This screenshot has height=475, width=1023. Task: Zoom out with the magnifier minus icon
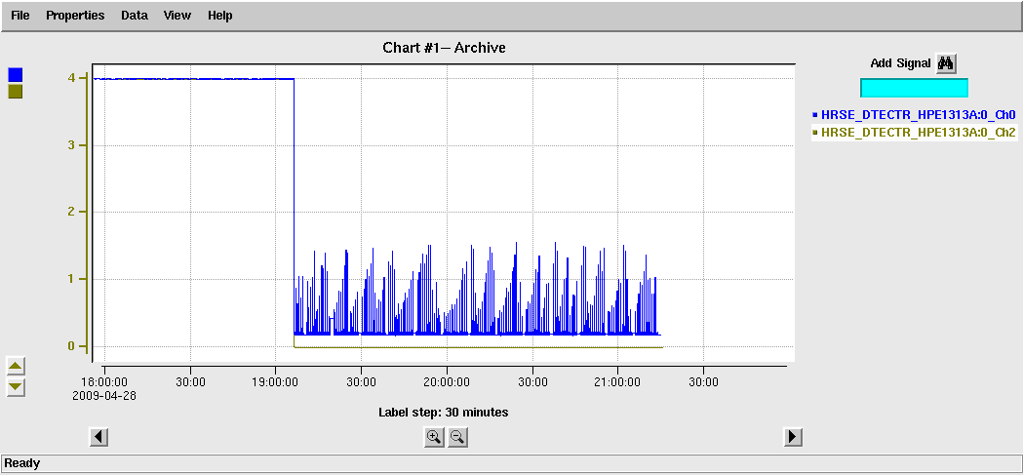(457, 437)
